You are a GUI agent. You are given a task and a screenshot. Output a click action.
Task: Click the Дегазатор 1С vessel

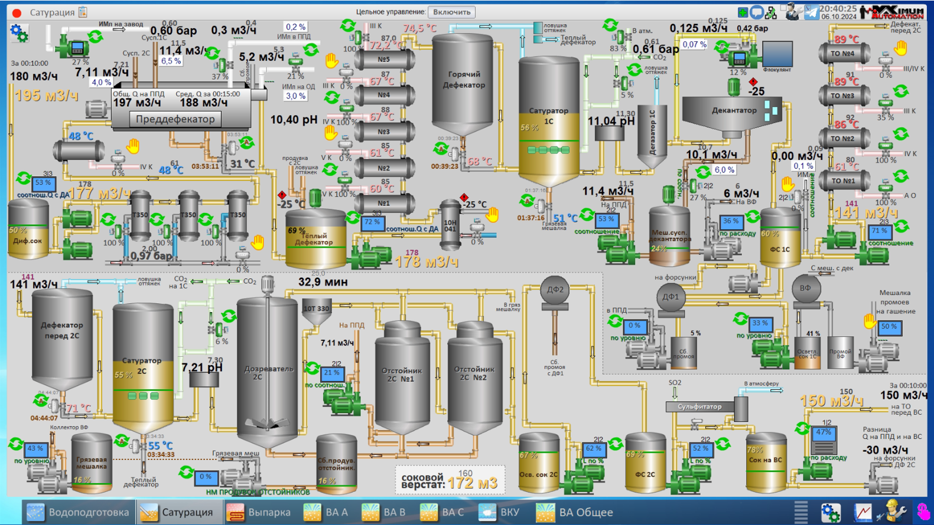(x=652, y=137)
